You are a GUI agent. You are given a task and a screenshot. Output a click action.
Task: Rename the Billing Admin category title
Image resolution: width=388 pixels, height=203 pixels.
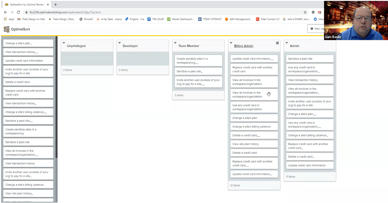click(243, 46)
